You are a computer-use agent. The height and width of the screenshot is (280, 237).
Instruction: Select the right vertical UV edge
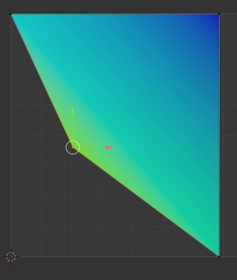pyautogui.click(x=219, y=135)
